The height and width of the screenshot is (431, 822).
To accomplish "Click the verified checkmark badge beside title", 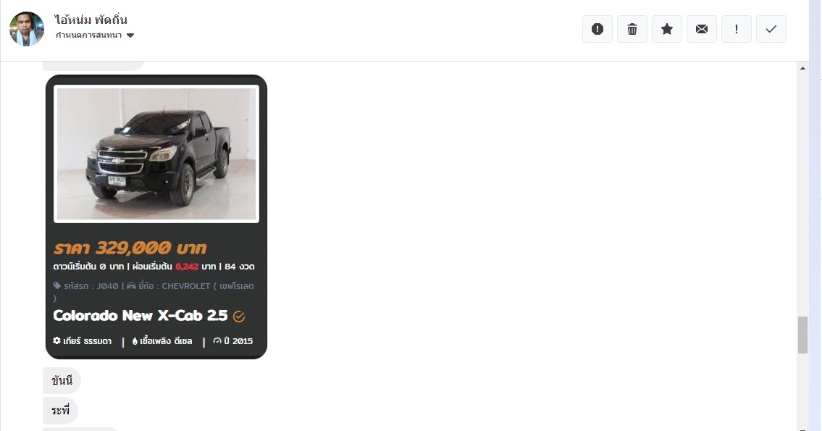I will click(238, 316).
